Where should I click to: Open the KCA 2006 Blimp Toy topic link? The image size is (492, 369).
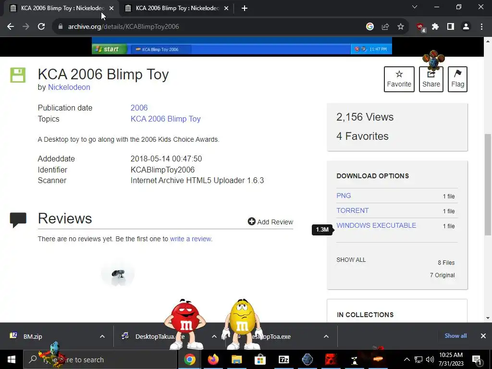[x=165, y=119]
